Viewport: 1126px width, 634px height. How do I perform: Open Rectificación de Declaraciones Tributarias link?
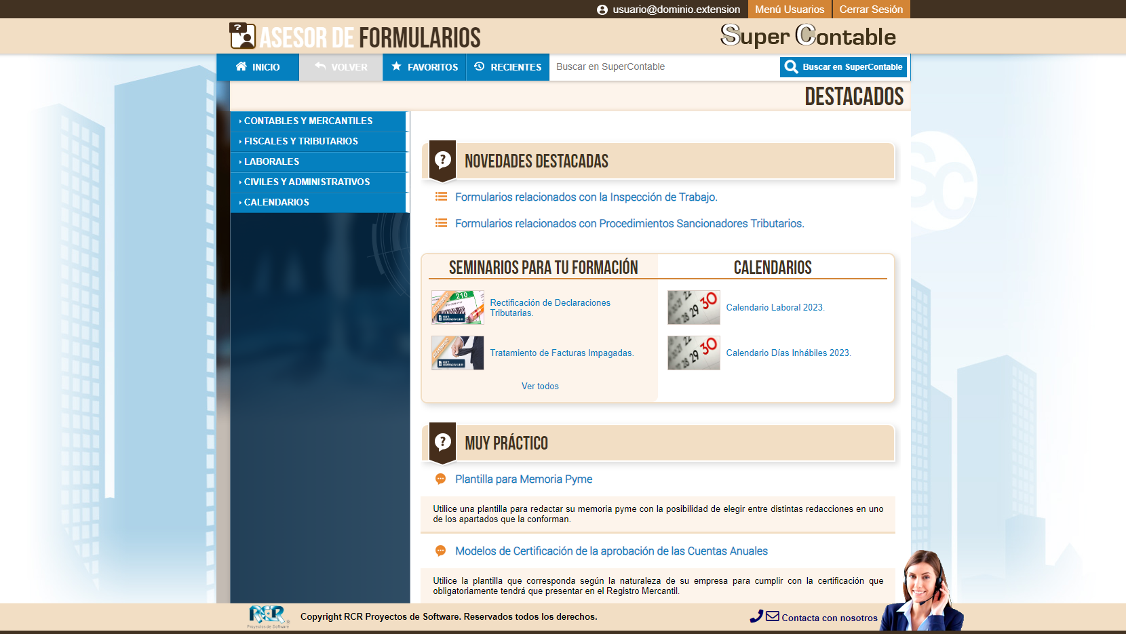550,308
